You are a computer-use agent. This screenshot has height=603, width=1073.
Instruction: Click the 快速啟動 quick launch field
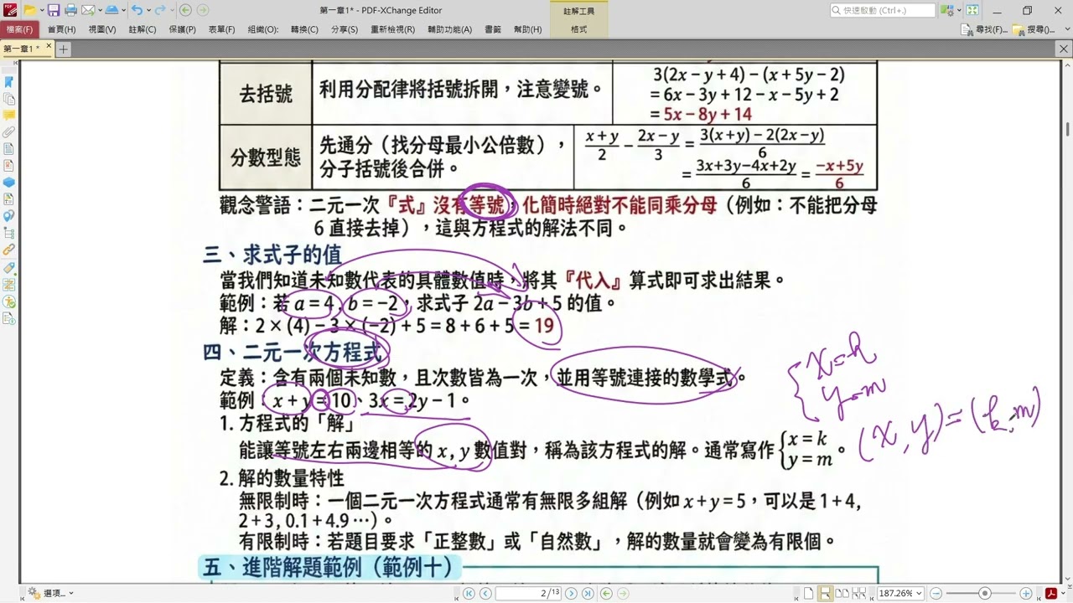pyautogui.click(x=883, y=10)
